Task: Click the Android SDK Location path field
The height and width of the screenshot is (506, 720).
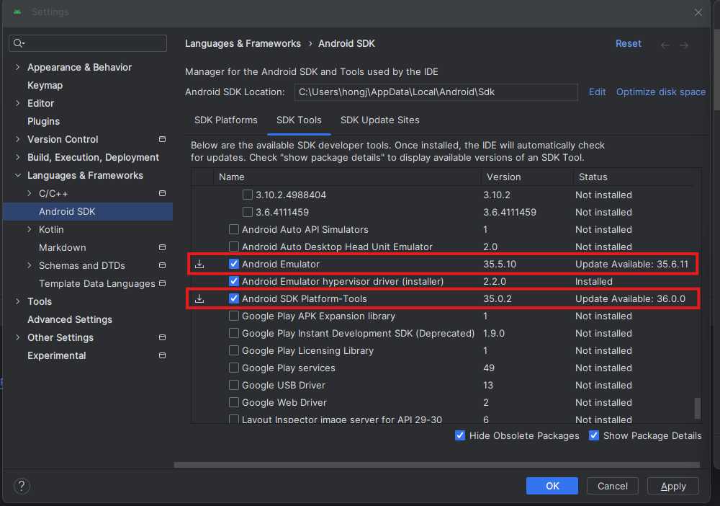Action: (x=436, y=92)
